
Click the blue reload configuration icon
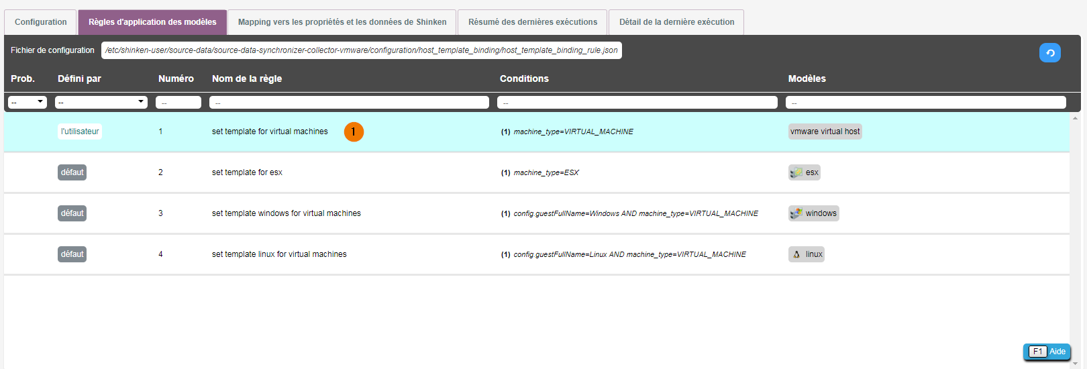(x=1049, y=52)
